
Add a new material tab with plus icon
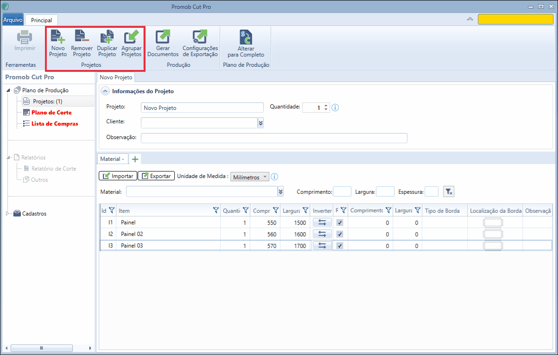(x=135, y=159)
